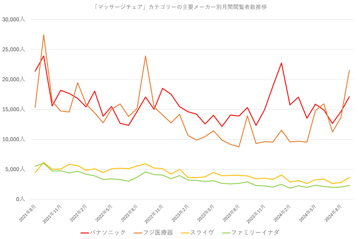
Task: Click the 15,000人 y-axis label
Action: [x=14, y=109]
